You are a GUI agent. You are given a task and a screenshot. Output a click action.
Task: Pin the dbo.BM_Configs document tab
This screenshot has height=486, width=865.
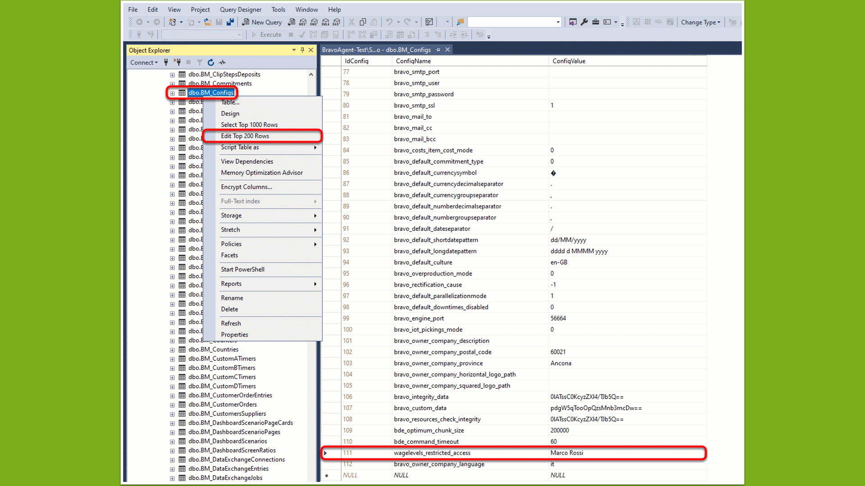tap(438, 49)
